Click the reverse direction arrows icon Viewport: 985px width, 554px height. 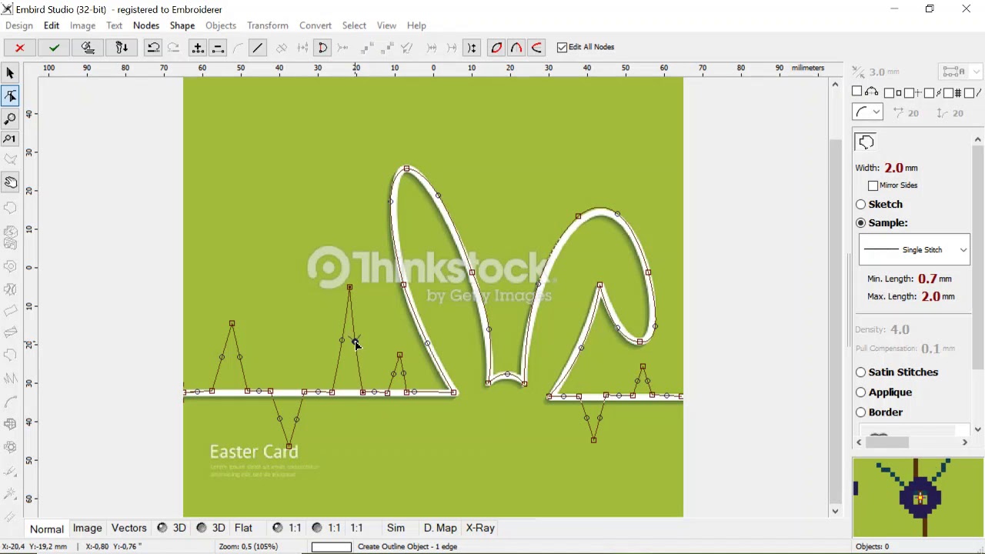(472, 48)
